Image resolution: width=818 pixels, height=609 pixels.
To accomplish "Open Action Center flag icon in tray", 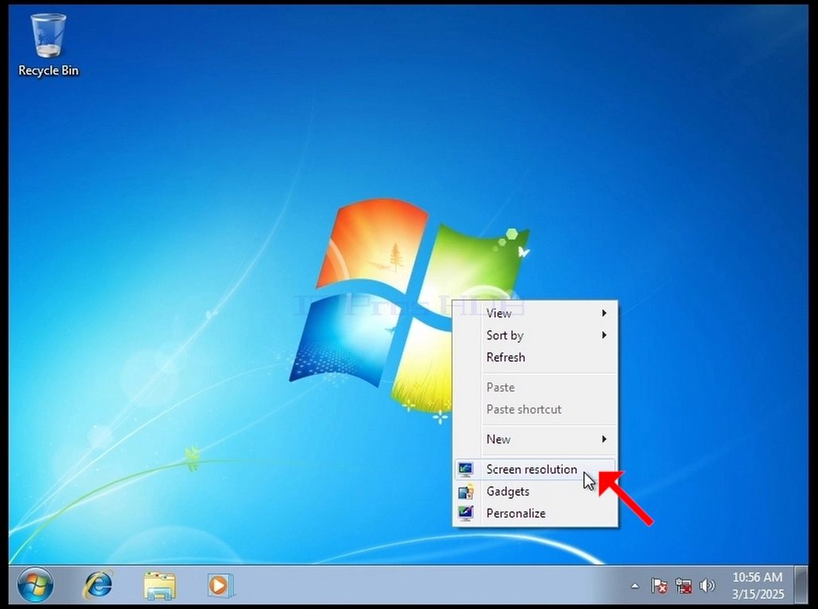I will (x=660, y=586).
